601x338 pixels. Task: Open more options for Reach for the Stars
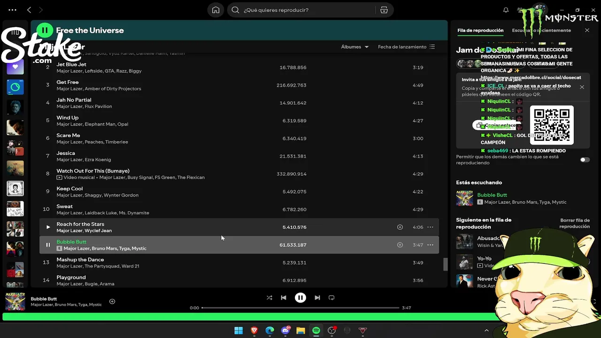coord(430,227)
